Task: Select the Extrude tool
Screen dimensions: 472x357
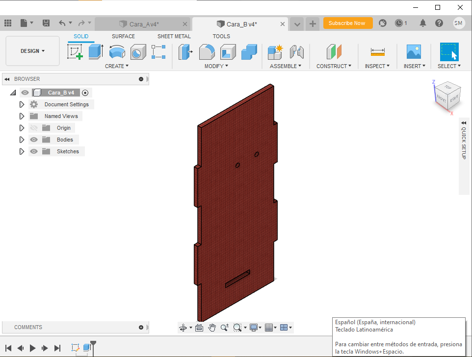Action: click(96, 52)
